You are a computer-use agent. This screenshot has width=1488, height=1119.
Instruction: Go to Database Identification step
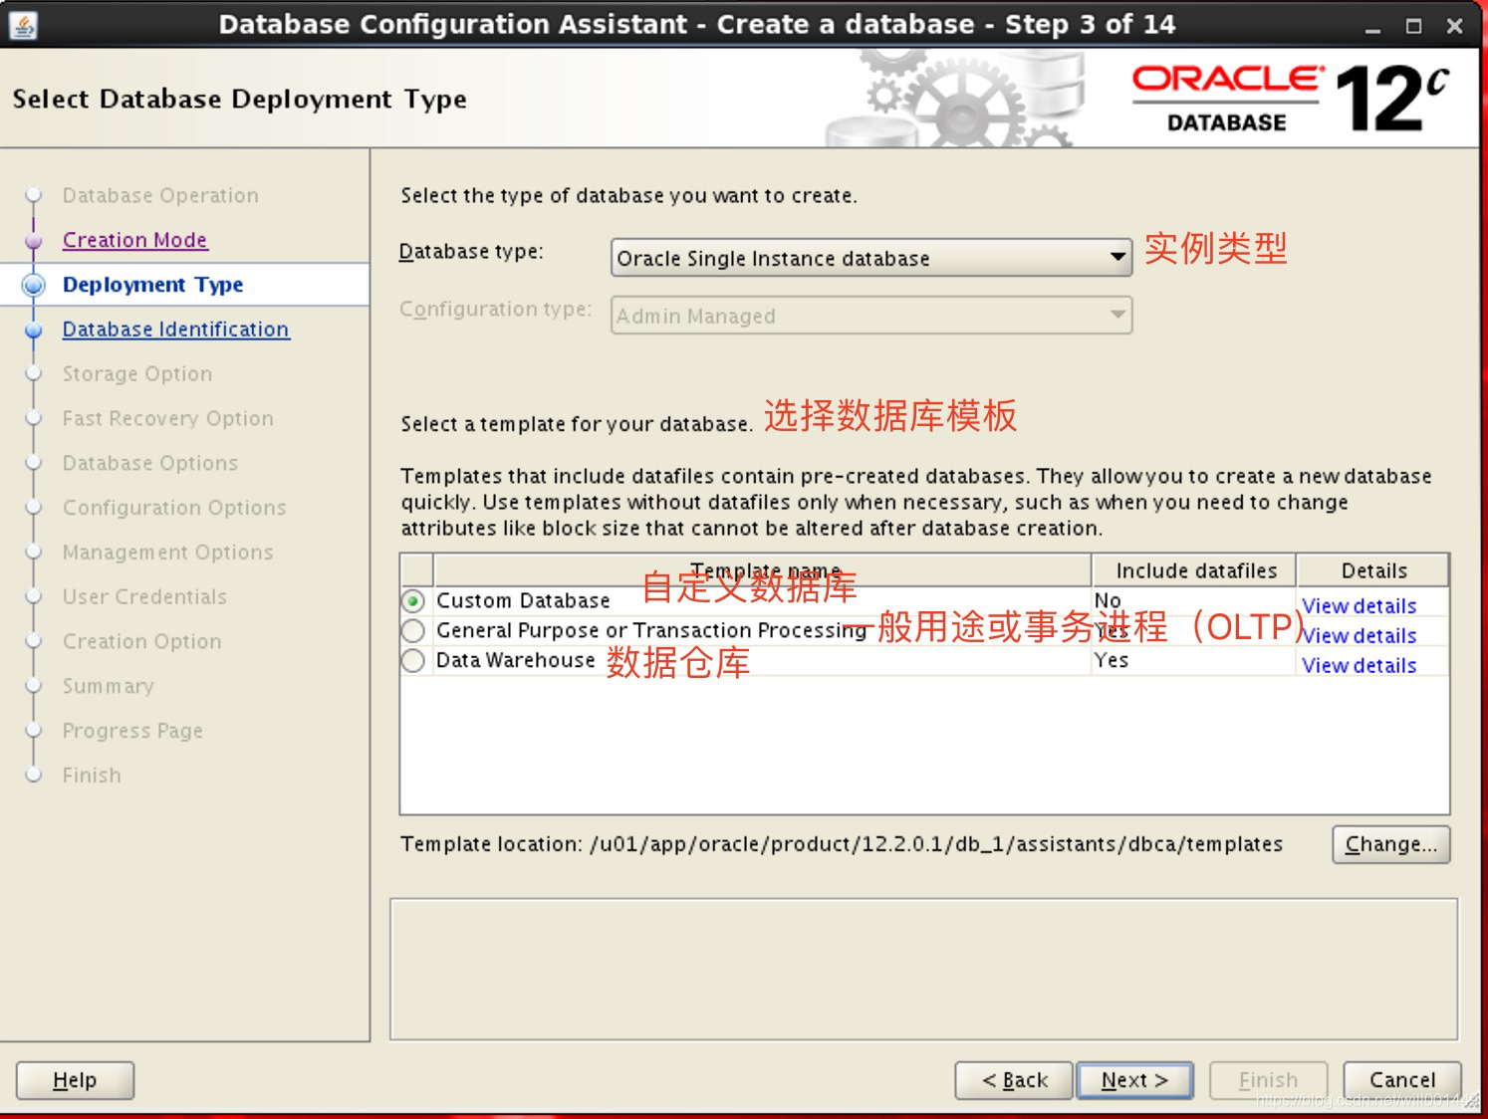[175, 330]
